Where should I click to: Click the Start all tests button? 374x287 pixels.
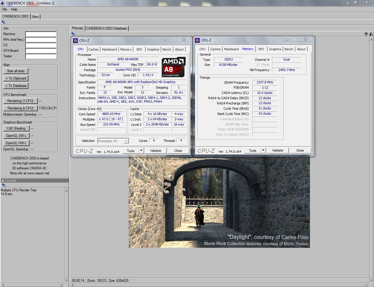click(16, 71)
